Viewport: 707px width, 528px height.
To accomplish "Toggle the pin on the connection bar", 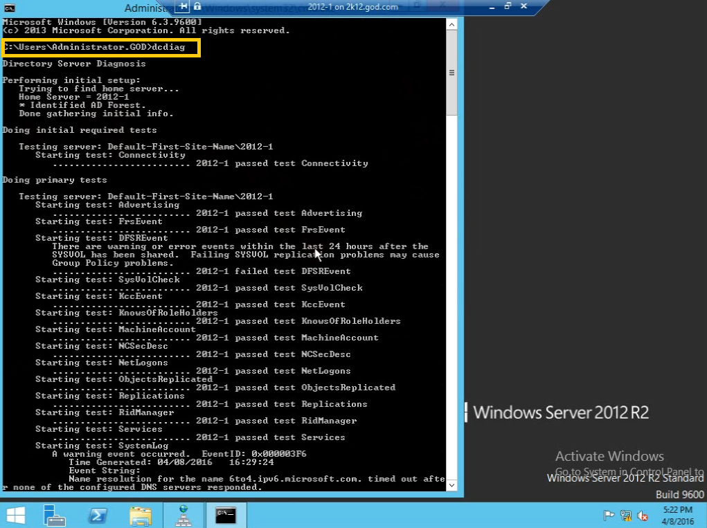I will tap(184, 6).
